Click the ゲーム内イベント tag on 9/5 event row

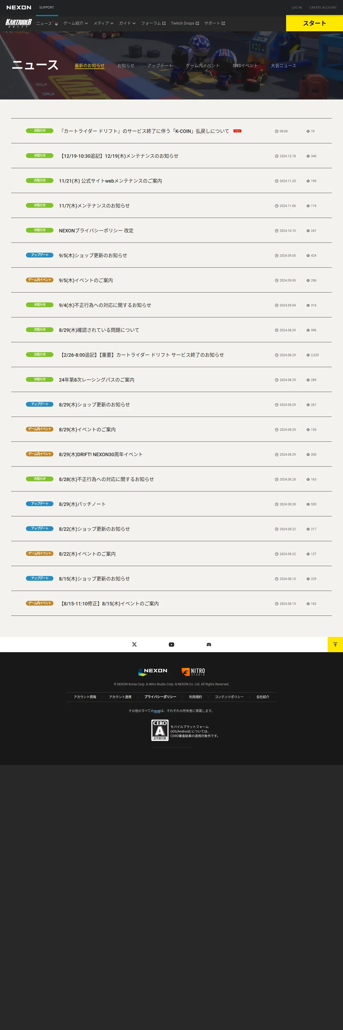pyautogui.click(x=40, y=279)
